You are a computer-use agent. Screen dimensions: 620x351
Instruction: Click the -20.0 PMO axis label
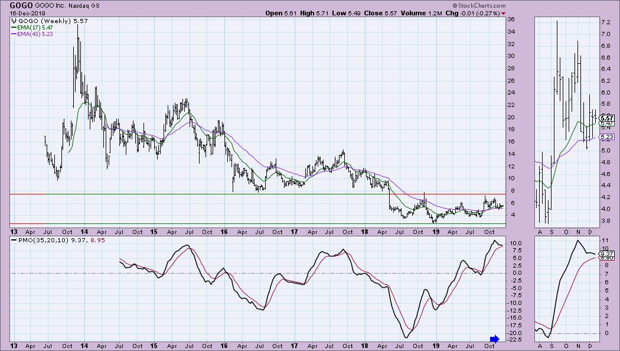515,333
